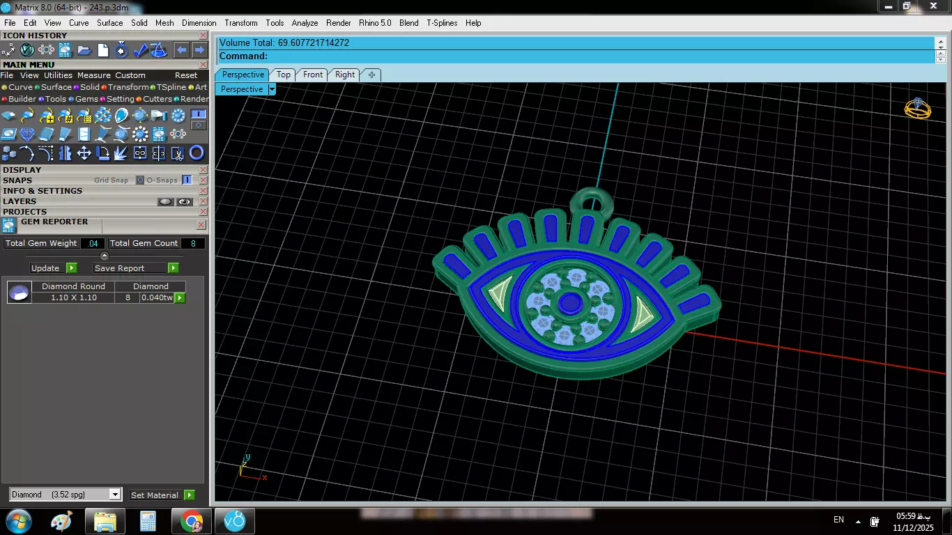Click the distance arrows icon in Icon History
952x535 pixels.
pos(8,50)
